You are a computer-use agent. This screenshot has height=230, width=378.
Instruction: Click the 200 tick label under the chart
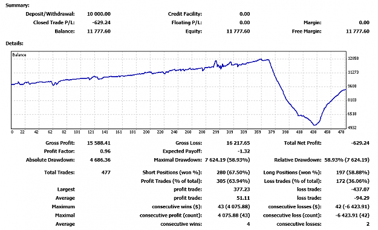point(146,132)
